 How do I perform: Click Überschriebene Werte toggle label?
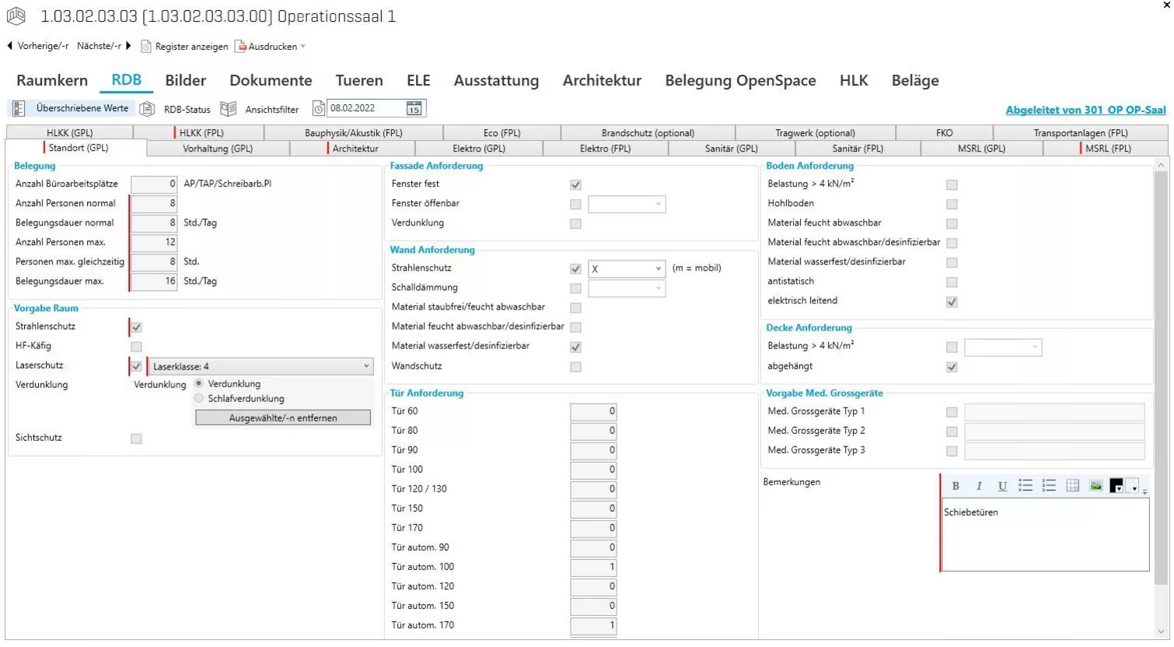click(82, 109)
